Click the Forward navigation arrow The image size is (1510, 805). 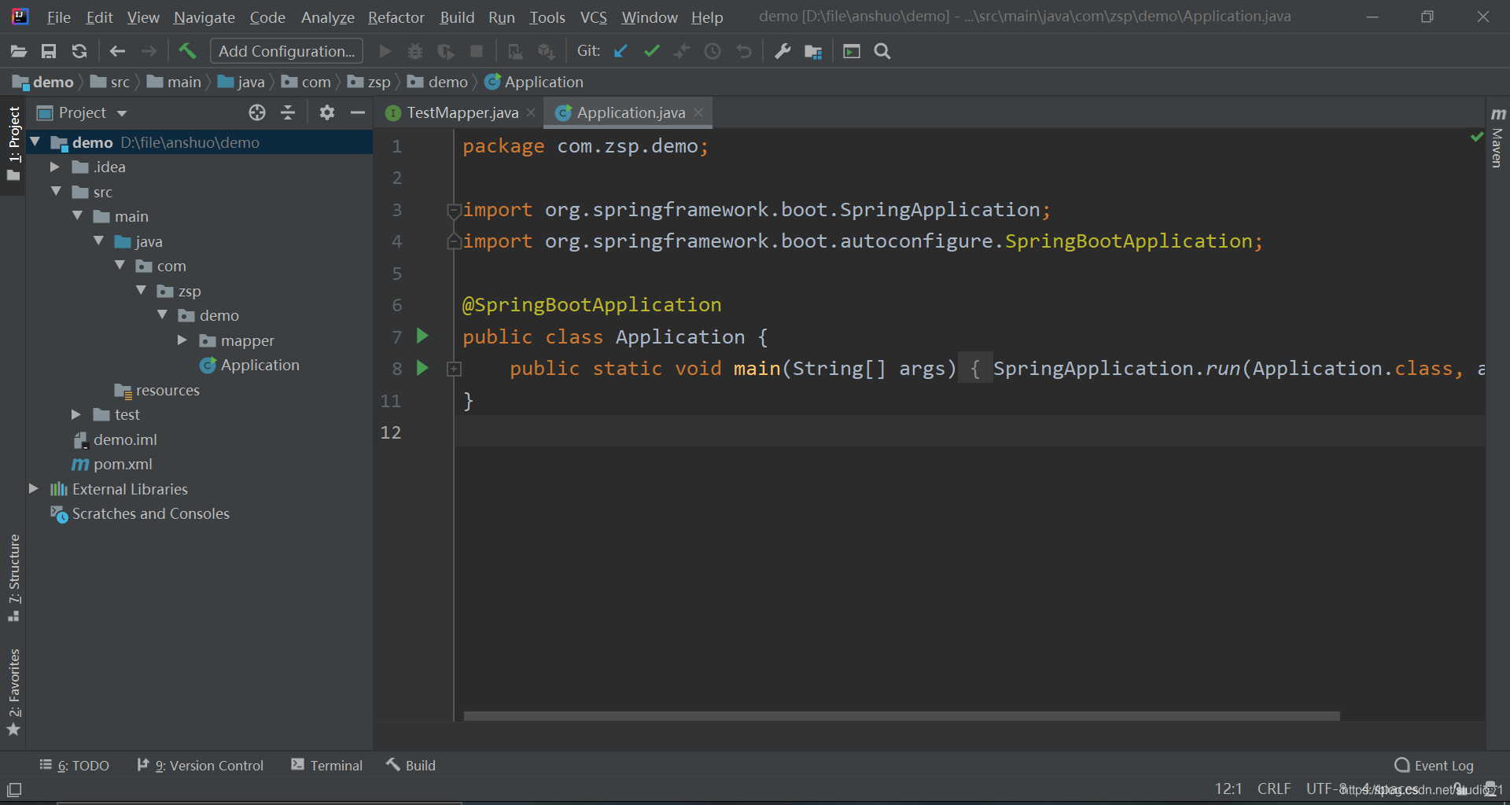coord(149,51)
